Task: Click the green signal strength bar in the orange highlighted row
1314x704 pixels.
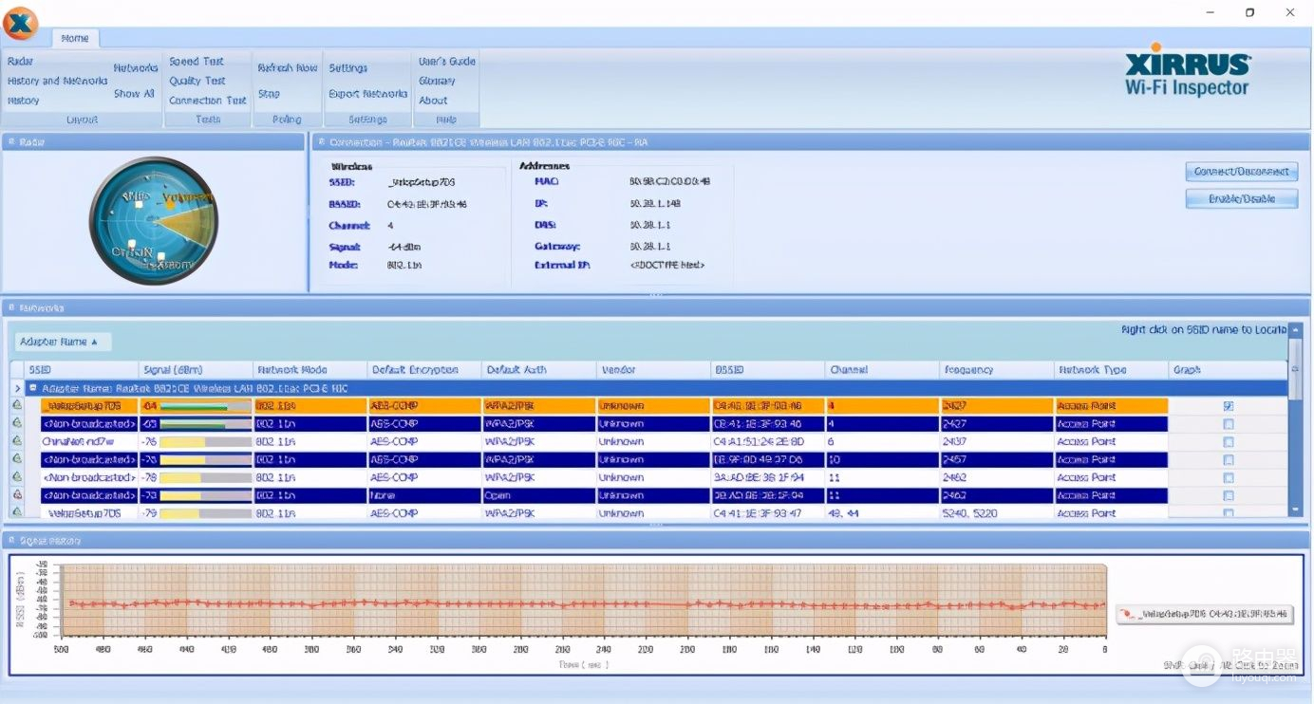Action: [195, 406]
